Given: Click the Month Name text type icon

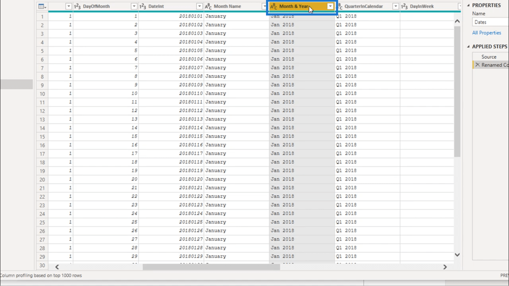Looking at the screenshot, I should click(208, 6).
